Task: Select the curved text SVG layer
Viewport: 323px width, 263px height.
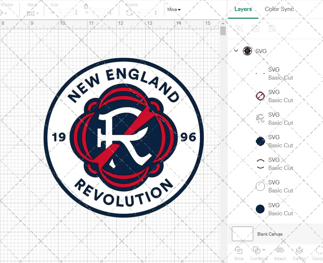Action: click(275, 164)
